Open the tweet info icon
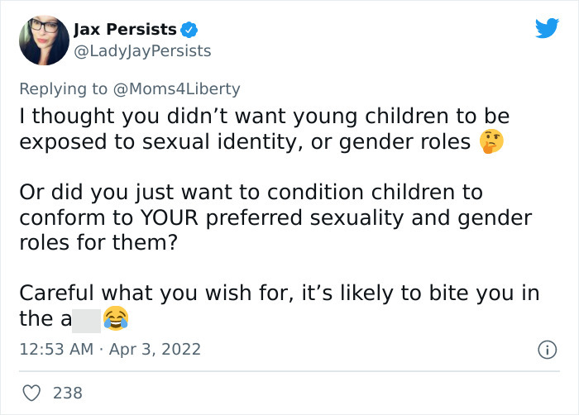Viewport: 579px width, 415px height. click(546, 350)
